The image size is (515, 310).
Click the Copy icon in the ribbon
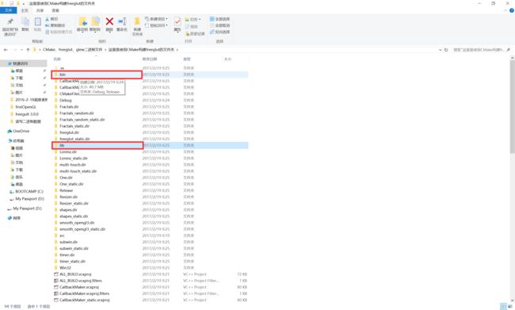point(25,22)
